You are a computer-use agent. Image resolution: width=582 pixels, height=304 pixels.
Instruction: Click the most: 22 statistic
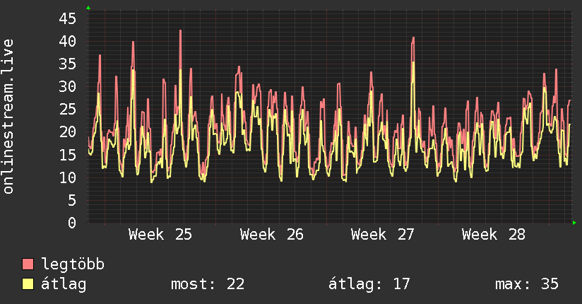click(x=208, y=284)
